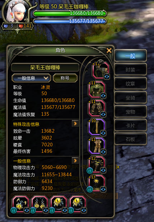
Task: Click the +11 helmet equipment slot icon
Action: coord(101,70)
